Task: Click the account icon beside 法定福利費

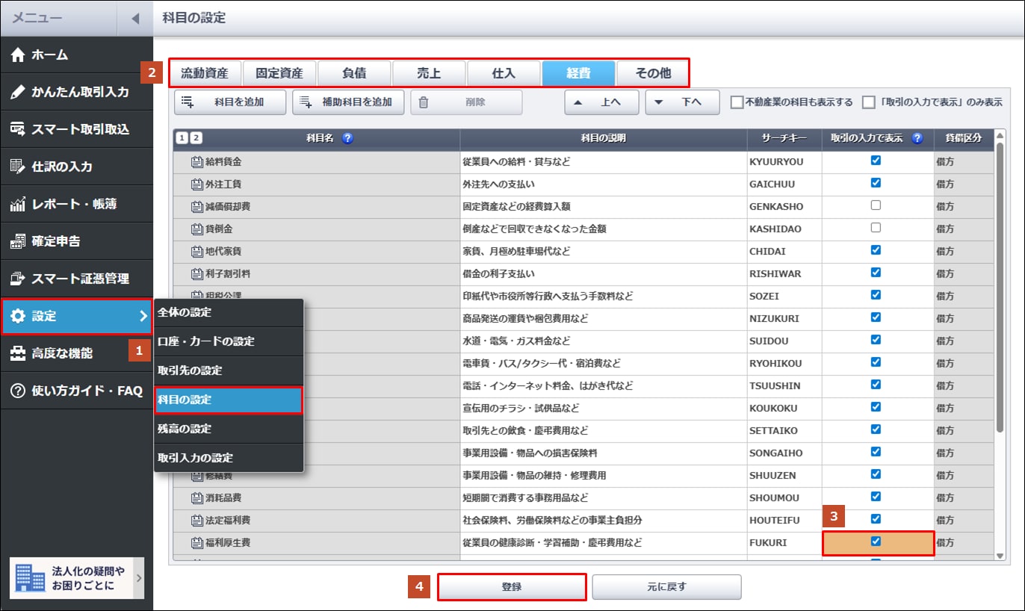Action: click(x=197, y=520)
